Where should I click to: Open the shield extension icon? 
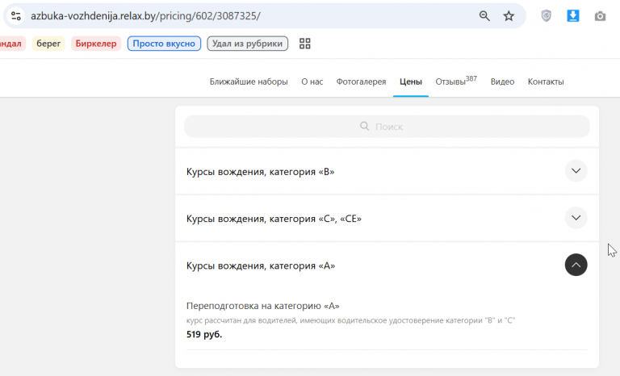click(x=546, y=16)
